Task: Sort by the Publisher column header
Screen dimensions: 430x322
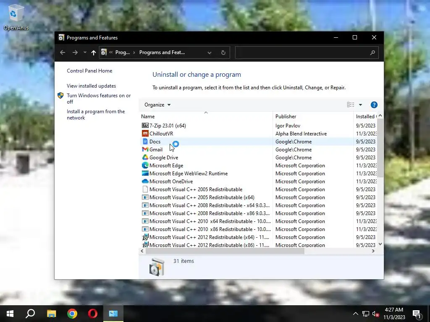Action: click(313, 117)
